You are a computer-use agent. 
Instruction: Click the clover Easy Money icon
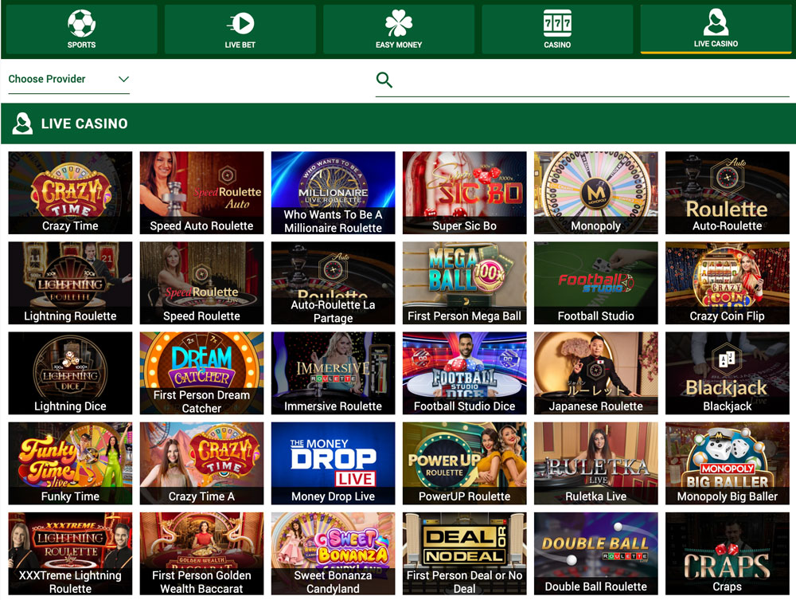coord(399,23)
